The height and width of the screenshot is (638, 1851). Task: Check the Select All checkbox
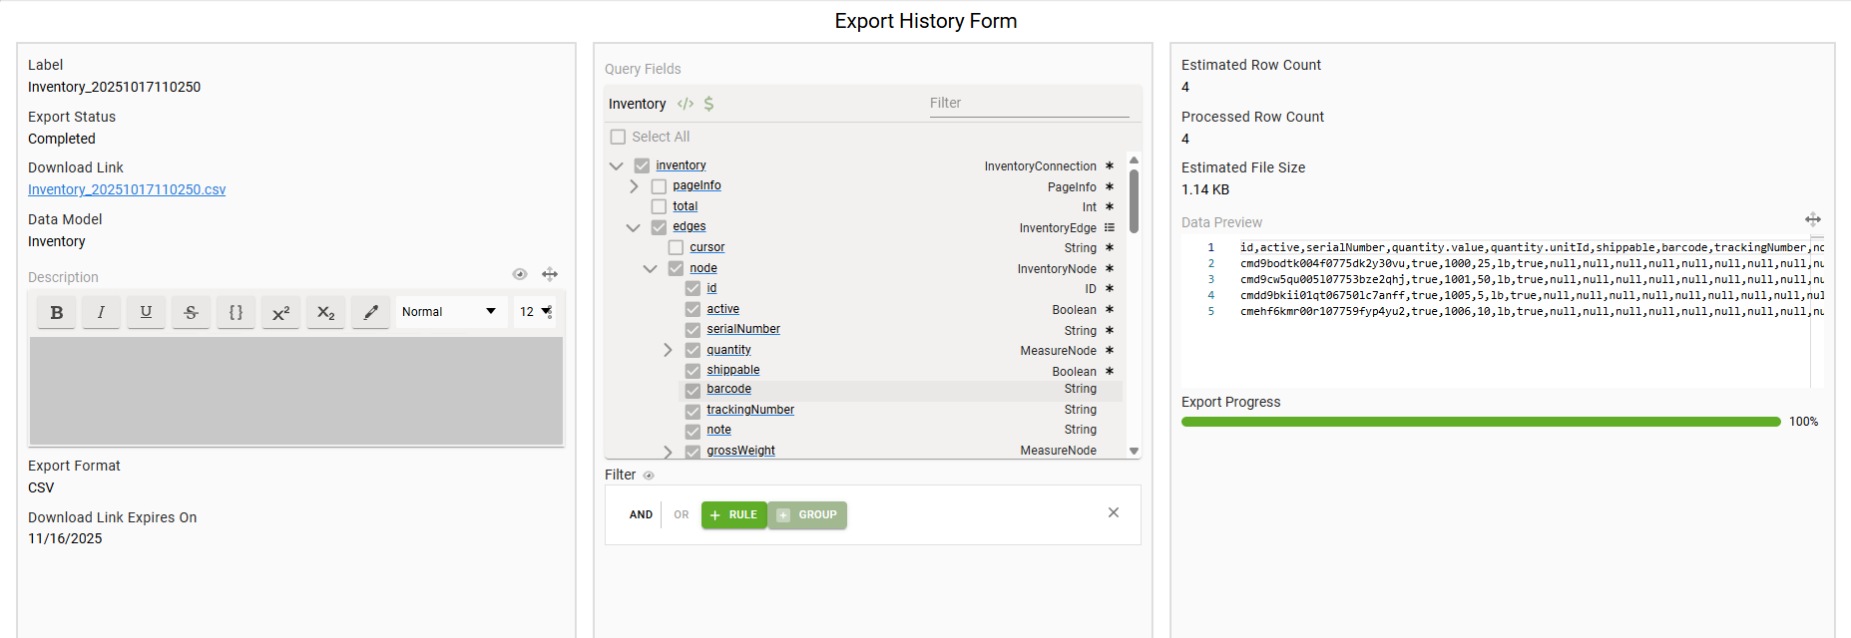[x=619, y=138]
